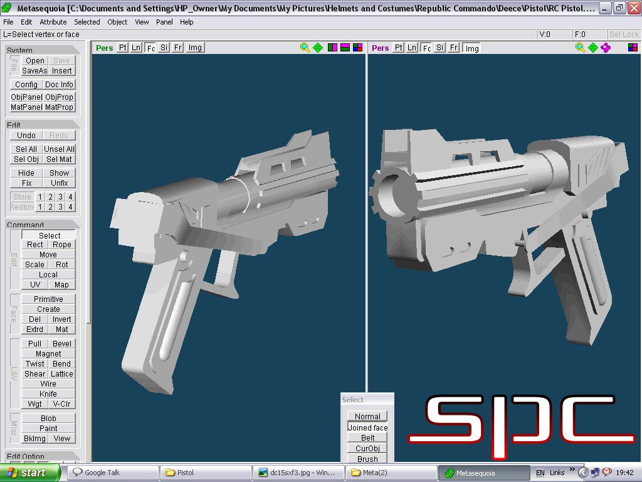Click the zoom magnifier icon in right viewport
642x482 pixels.
tap(580, 48)
